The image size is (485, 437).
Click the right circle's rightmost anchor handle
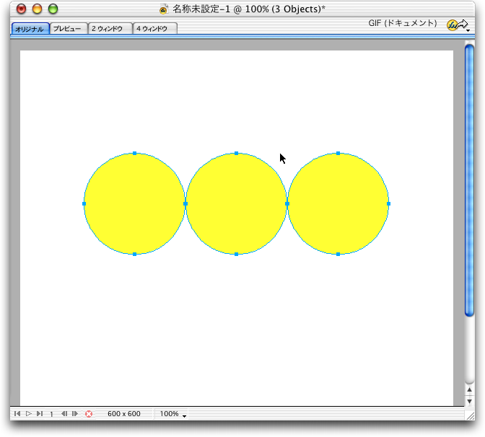388,203
